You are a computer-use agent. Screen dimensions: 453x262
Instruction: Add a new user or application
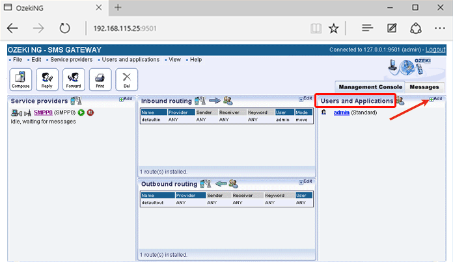[435, 99]
